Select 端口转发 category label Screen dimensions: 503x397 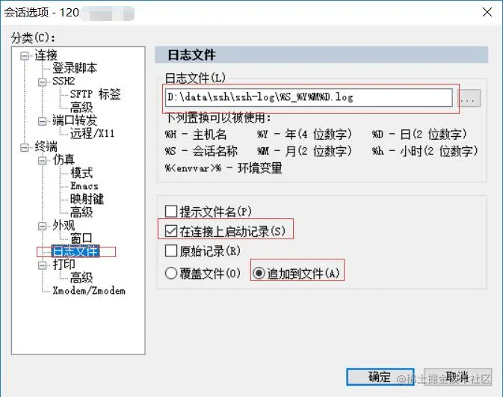click(x=75, y=120)
